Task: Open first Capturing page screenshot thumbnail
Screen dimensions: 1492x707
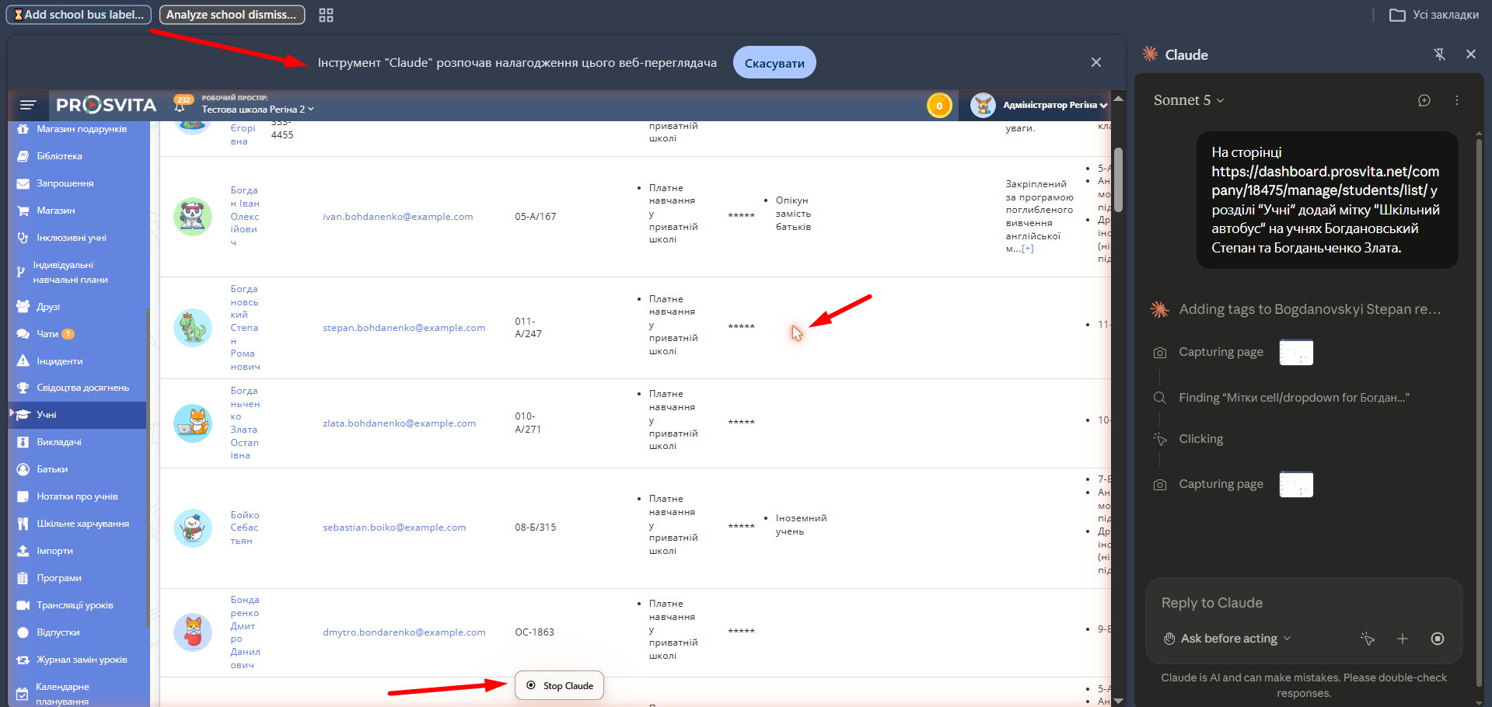Action: pyautogui.click(x=1296, y=353)
